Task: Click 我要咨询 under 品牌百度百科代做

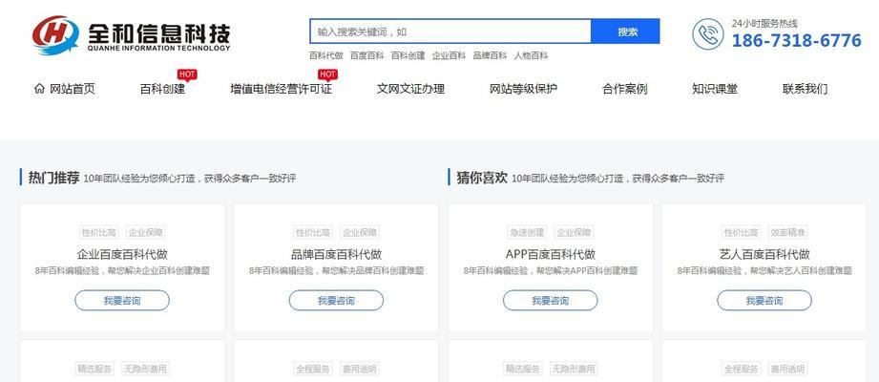Action: [x=336, y=301]
